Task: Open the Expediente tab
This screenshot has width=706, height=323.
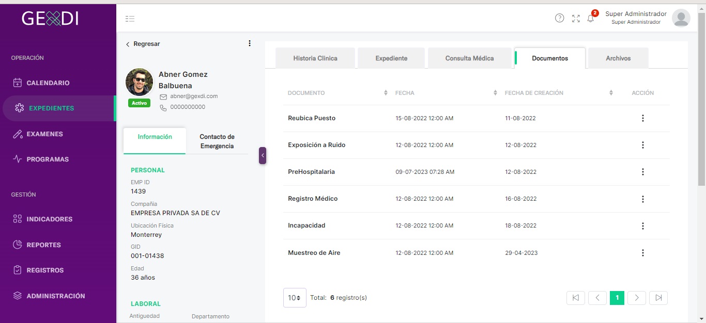Action: (391, 58)
